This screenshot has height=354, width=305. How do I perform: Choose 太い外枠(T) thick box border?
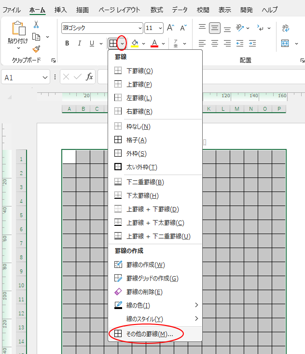pyautogui.click(x=155, y=167)
